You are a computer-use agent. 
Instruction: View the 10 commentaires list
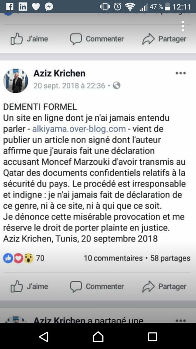pyautogui.click(x=113, y=258)
